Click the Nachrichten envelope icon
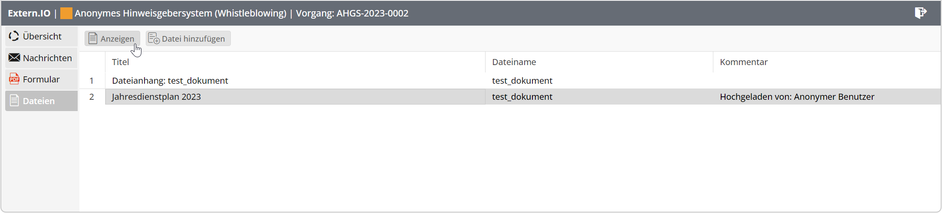Image resolution: width=942 pixels, height=213 pixels. [14, 58]
